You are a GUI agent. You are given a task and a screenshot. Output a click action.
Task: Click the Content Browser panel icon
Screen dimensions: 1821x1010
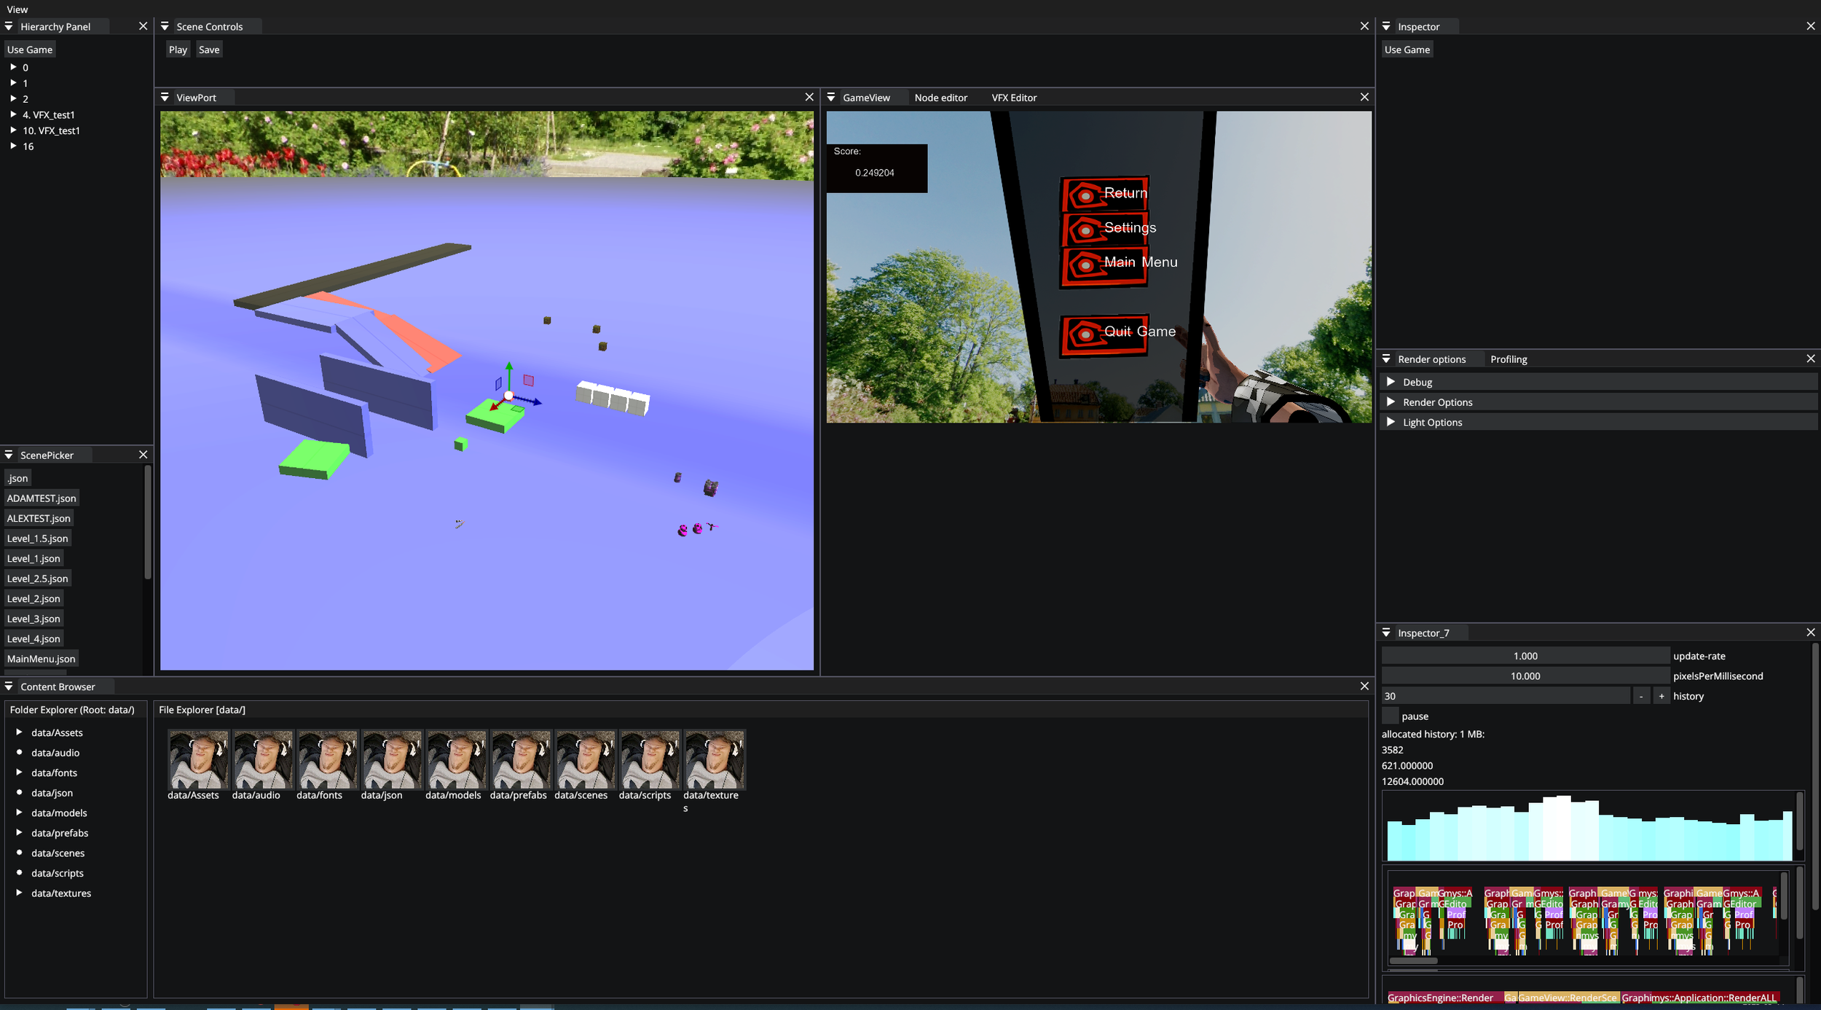8,686
